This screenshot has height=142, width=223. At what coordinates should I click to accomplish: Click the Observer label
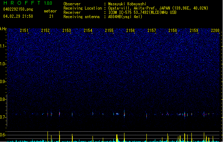(x=72, y=4)
